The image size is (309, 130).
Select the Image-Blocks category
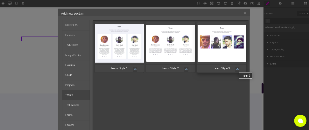click(76, 55)
